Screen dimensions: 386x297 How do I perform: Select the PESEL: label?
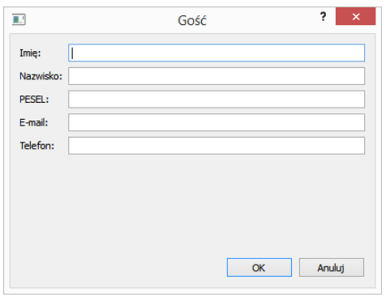[x=34, y=100]
